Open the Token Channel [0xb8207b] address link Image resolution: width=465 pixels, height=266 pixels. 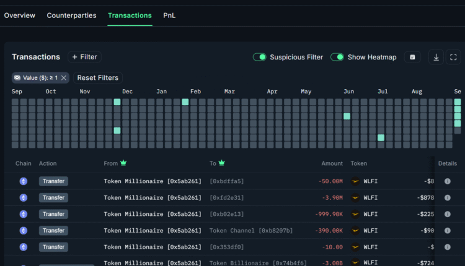pos(251,230)
